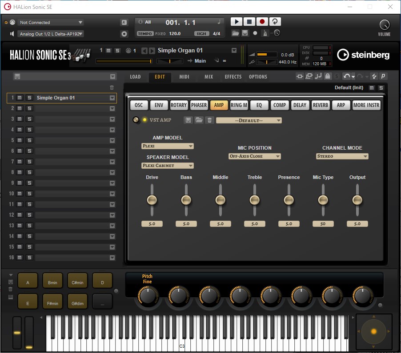Click the MIDI palette icon near Not Connected
This screenshot has width=401, height=353.
point(12,22)
